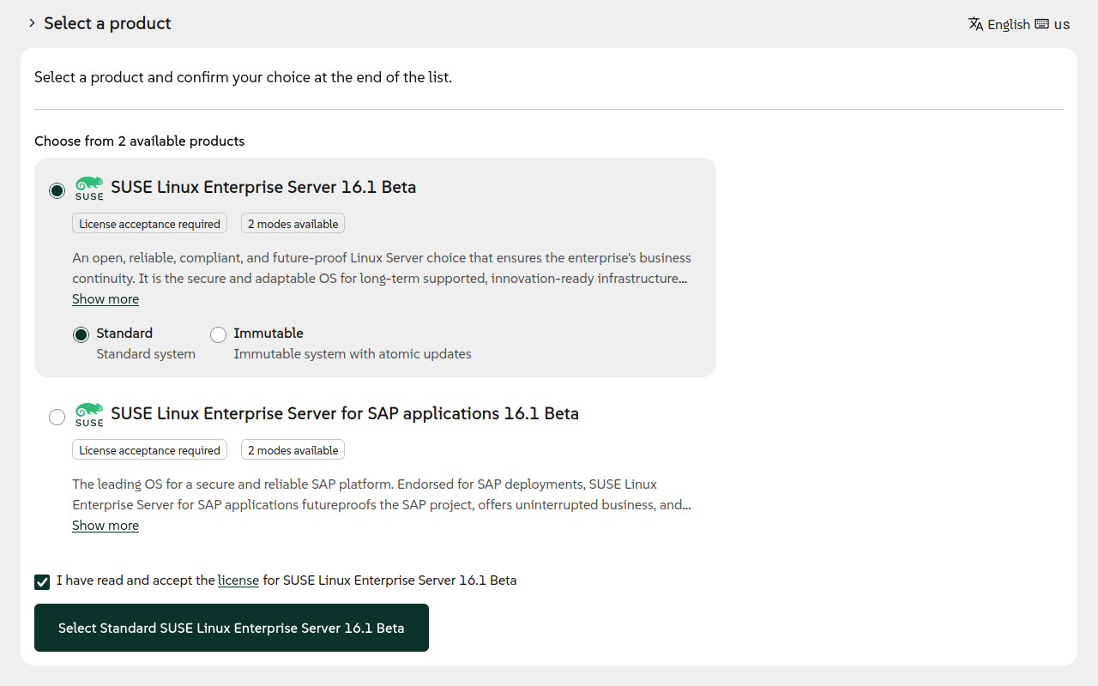Expand the chevron beside Select a product
Screen dimensions: 1098x686
(x=32, y=23)
